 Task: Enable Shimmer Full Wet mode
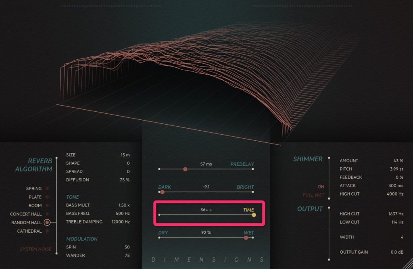click(313, 195)
